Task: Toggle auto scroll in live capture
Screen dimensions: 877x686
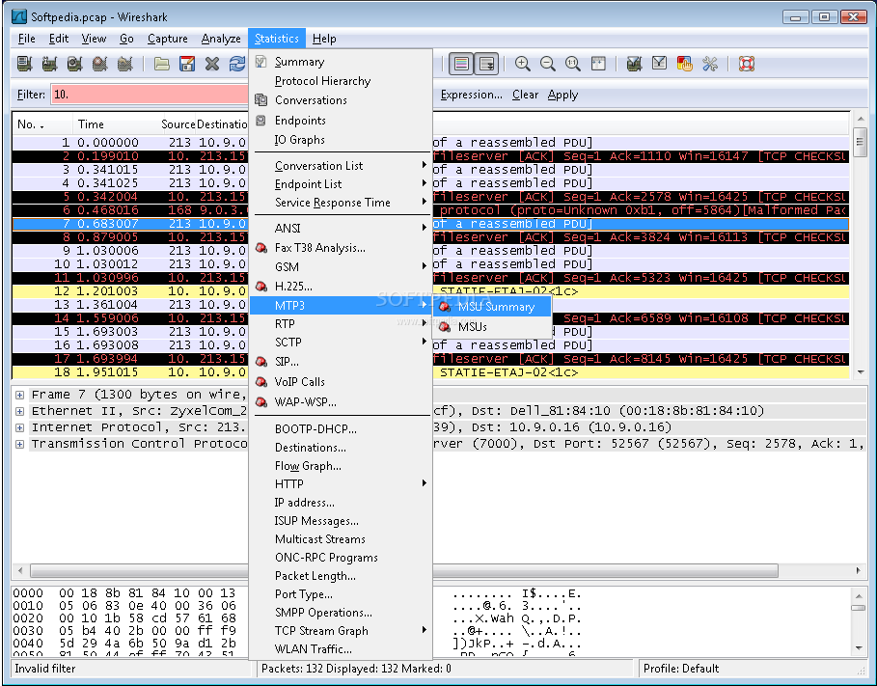Action: pyautogui.click(x=486, y=64)
